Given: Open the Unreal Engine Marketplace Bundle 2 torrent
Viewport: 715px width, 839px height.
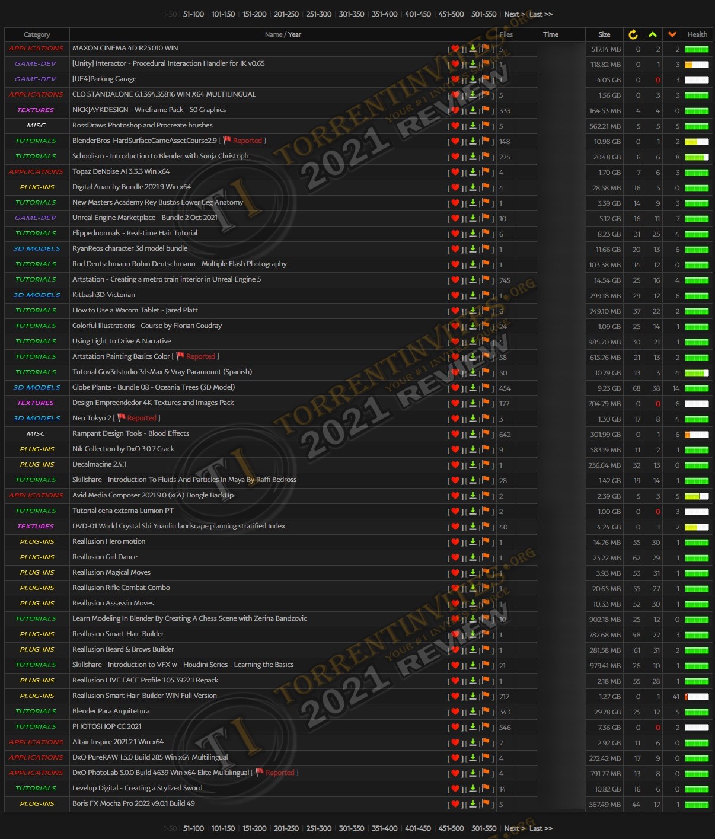Looking at the screenshot, I should click(x=145, y=218).
